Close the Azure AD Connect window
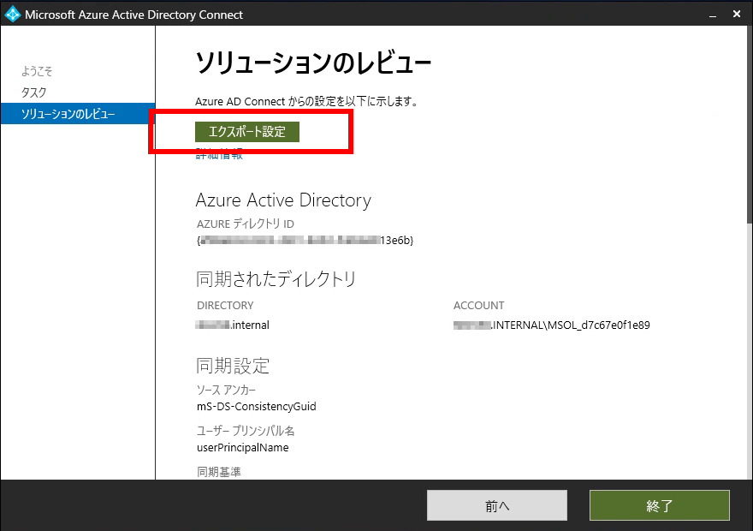The height and width of the screenshot is (531, 753). pos(737,15)
